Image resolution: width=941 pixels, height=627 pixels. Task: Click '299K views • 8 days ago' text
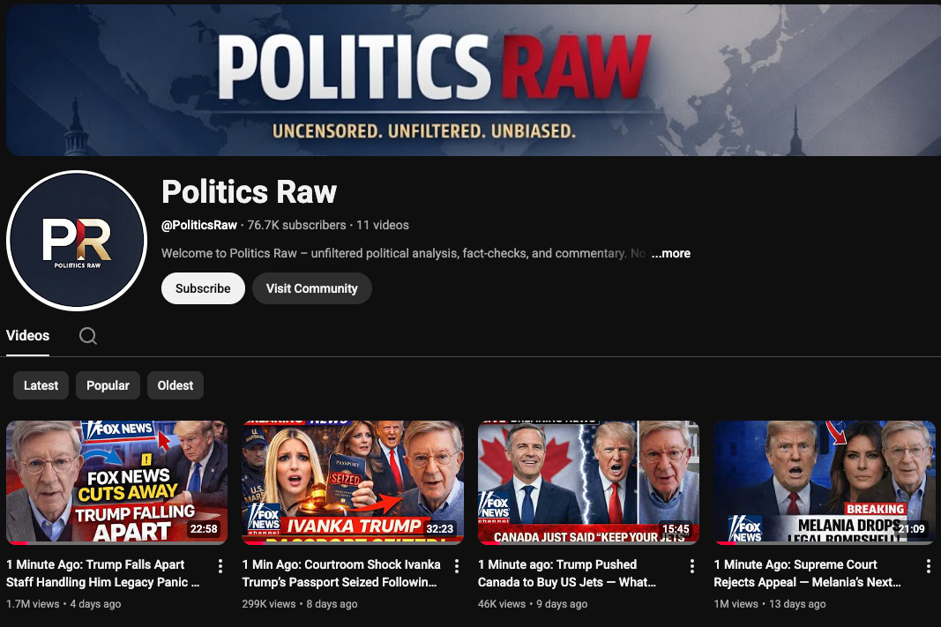(300, 604)
